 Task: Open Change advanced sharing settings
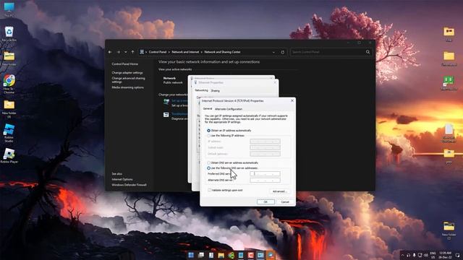[x=128, y=80]
